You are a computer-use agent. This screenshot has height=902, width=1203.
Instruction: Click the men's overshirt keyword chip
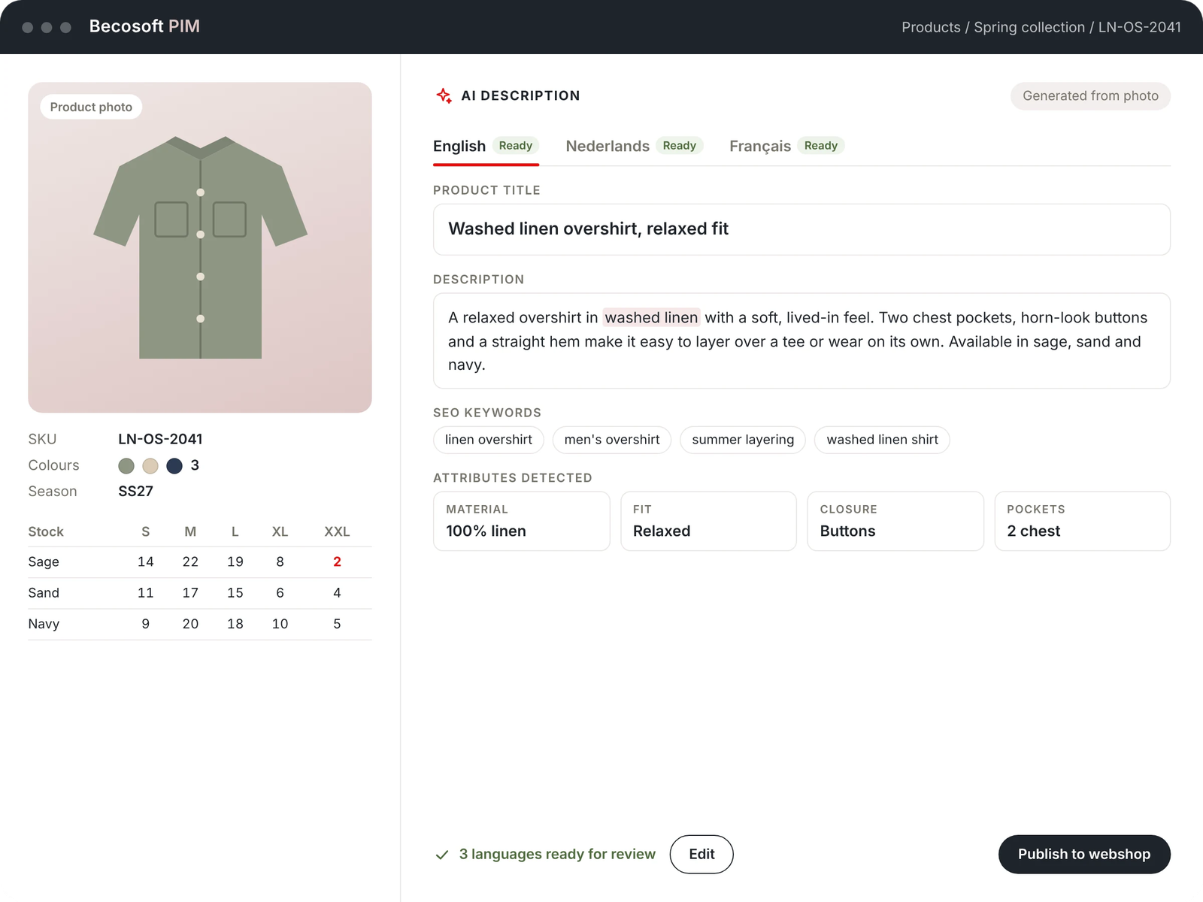[612, 440]
